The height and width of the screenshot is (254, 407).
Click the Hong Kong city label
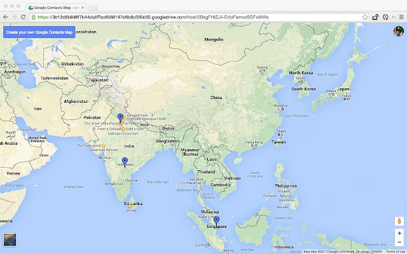click(254, 142)
